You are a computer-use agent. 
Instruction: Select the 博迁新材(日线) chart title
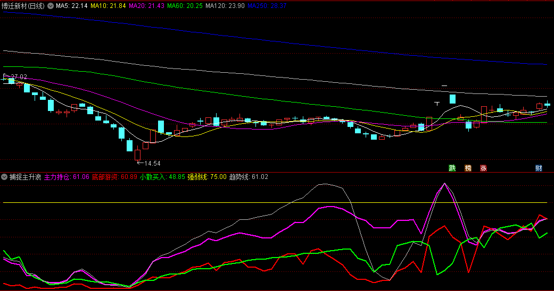point(23,6)
